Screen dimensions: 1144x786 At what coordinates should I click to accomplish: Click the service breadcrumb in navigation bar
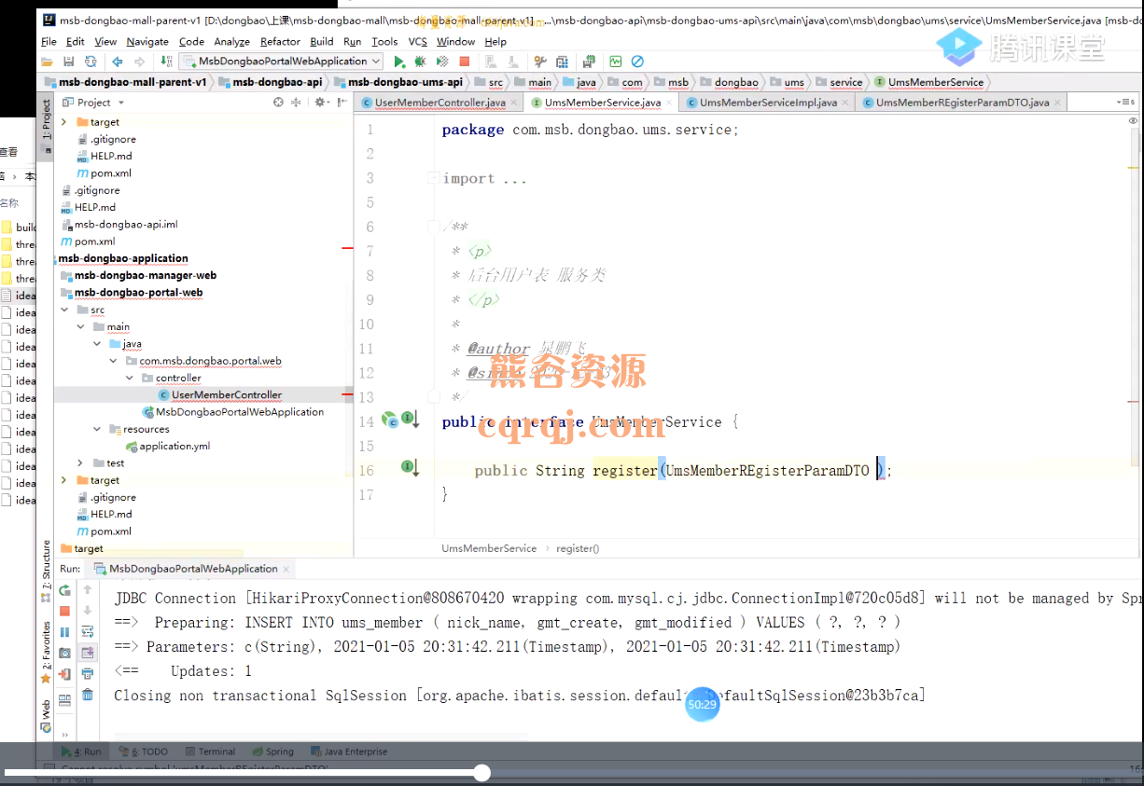pyautogui.click(x=839, y=82)
